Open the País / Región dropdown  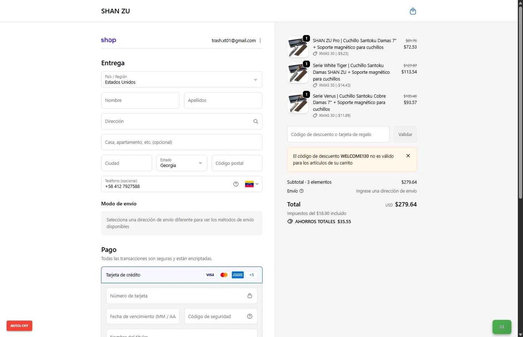(x=182, y=80)
